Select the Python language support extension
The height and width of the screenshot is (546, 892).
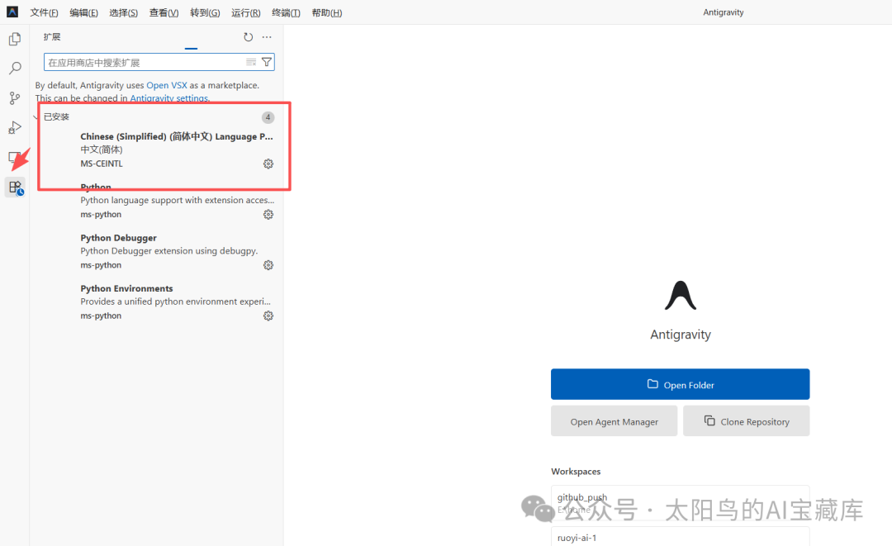pyautogui.click(x=156, y=201)
